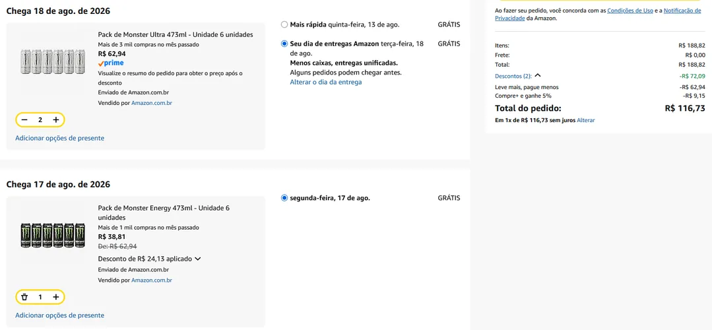Decrease Monster Ultra quantity with minus icon

pyautogui.click(x=24, y=120)
